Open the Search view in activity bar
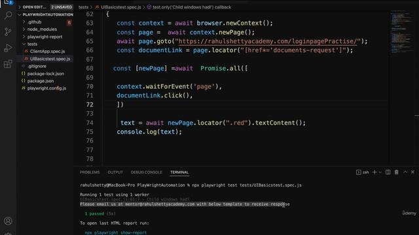The height and width of the screenshot is (235, 419). pyautogui.click(x=9, y=16)
